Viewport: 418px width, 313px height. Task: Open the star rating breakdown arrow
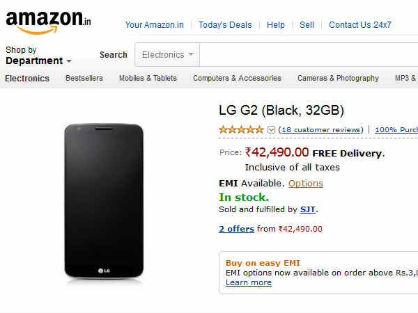(x=272, y=129)
